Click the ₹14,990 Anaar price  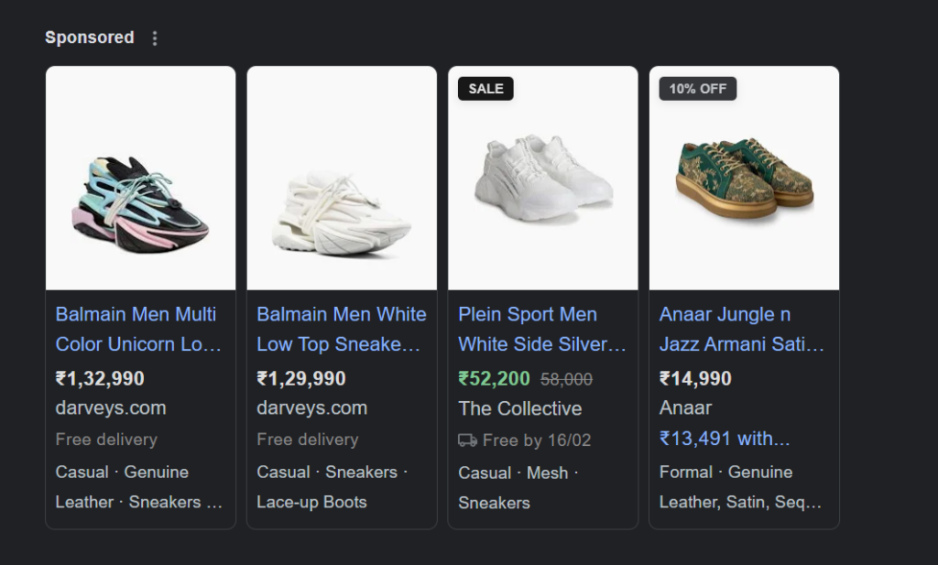pyautogui.click(x=695, y=378)
